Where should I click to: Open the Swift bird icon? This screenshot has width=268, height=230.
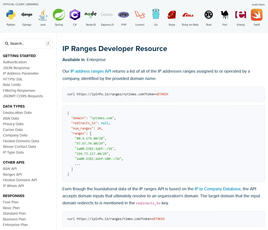257,15
